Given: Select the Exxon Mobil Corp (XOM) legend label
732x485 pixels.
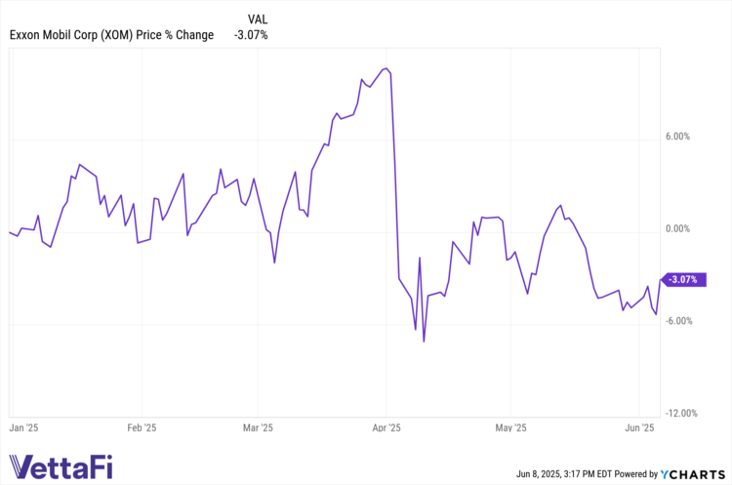Looking at the screenshot, I should (x=110, y=36).
